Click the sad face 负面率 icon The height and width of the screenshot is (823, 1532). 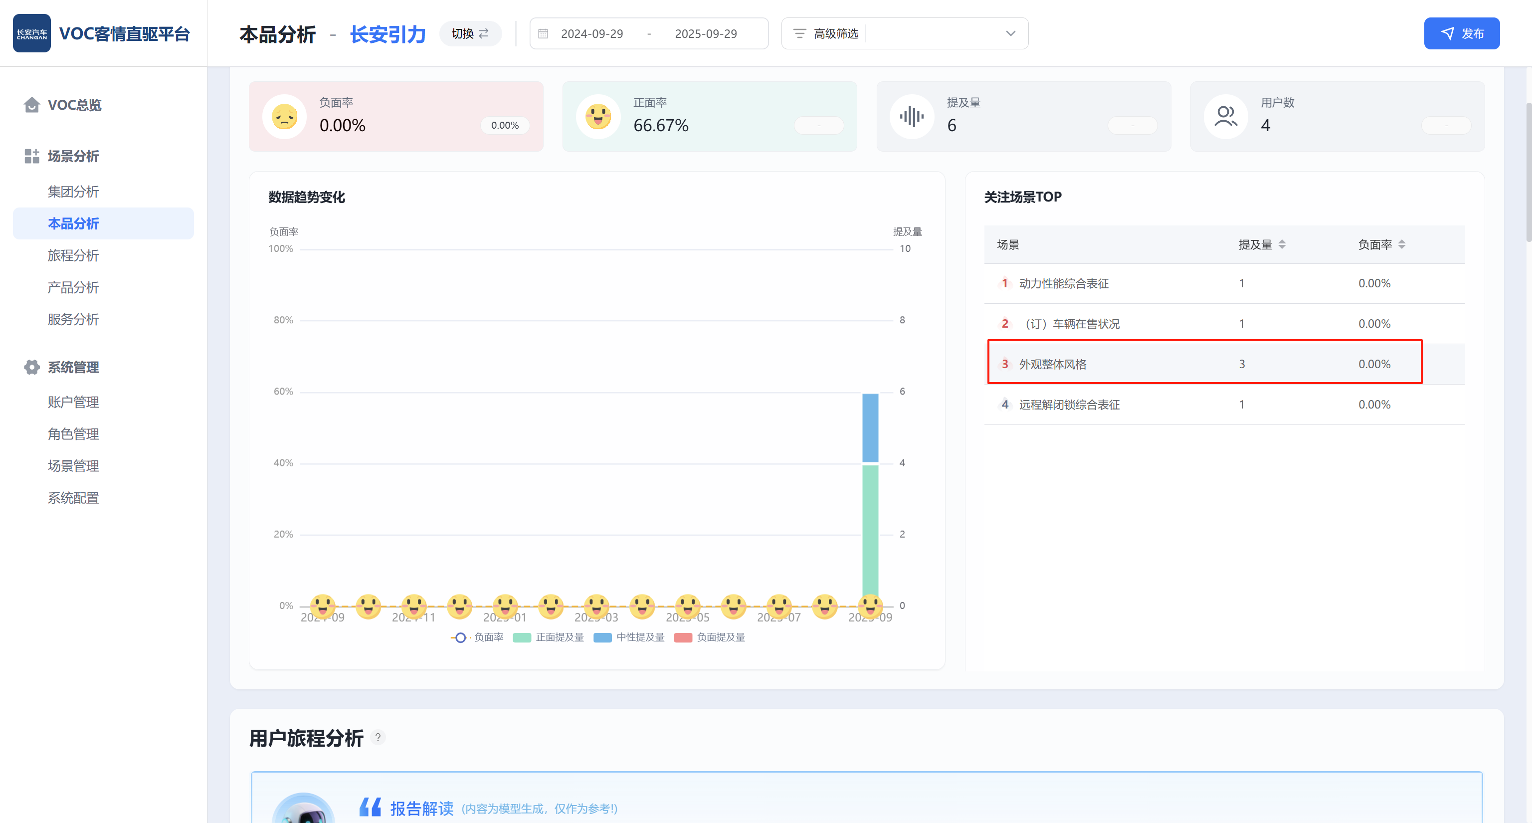click(284, 117)
